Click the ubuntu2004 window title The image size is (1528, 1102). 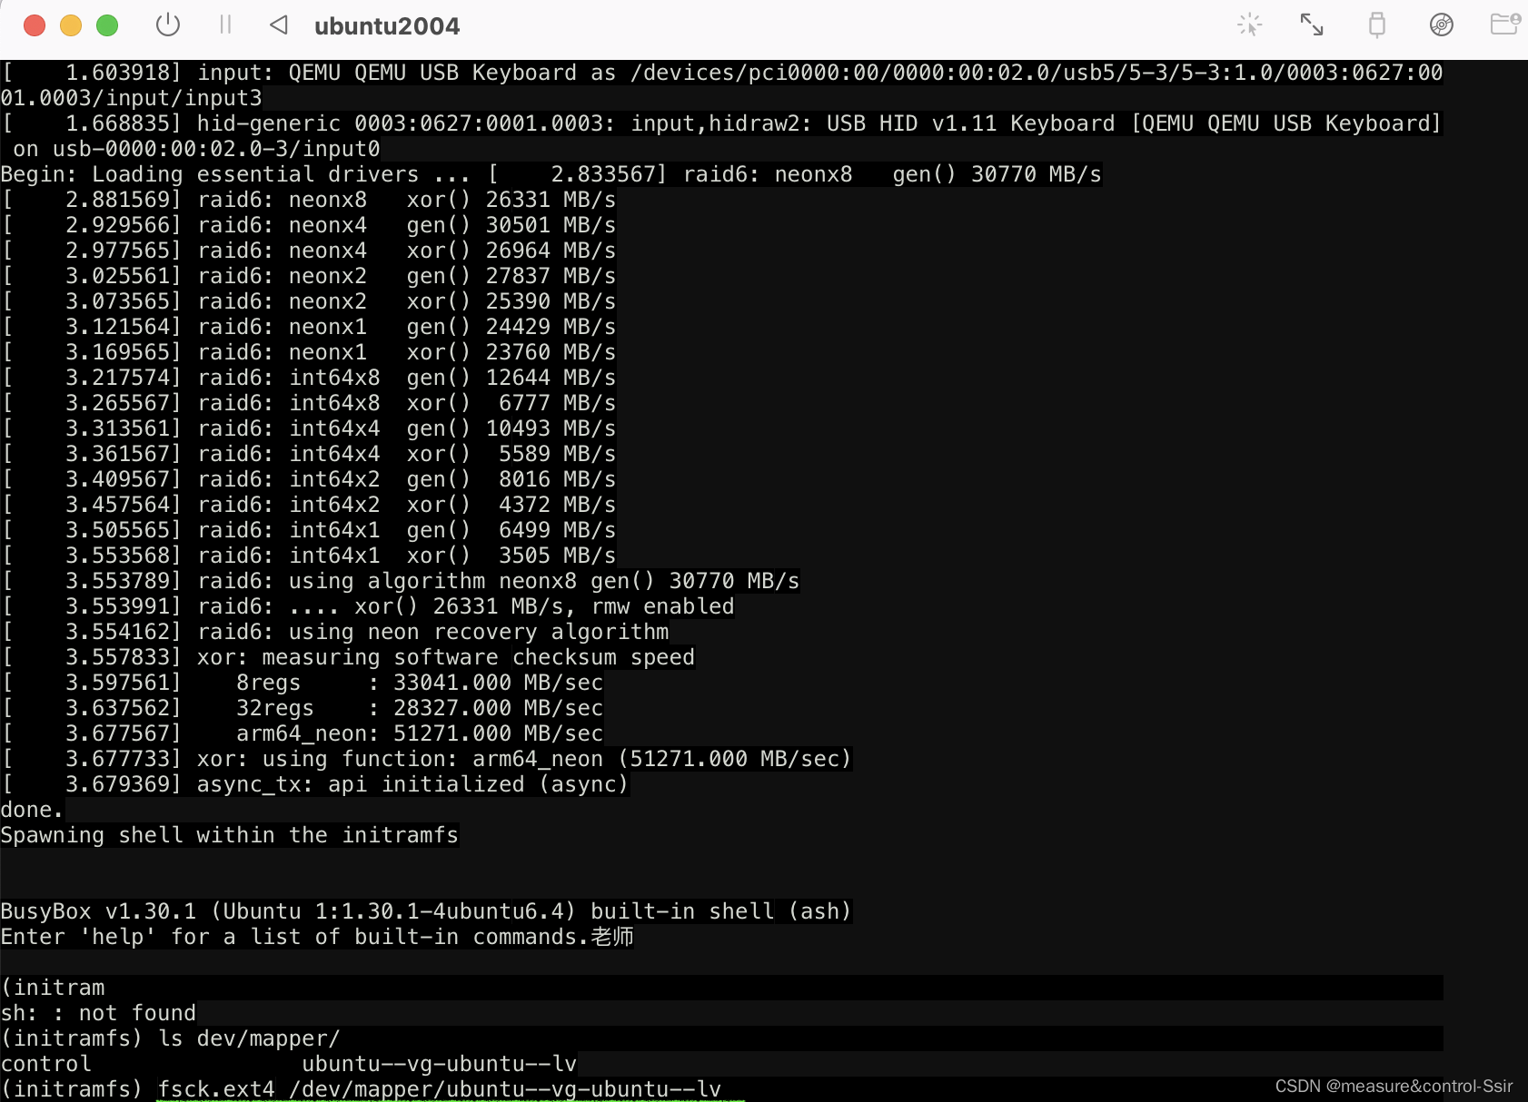[x=387, y=26]
